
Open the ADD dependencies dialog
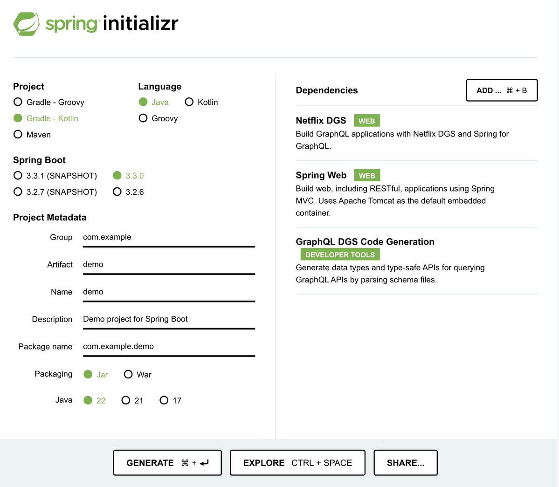coord(502,90)
